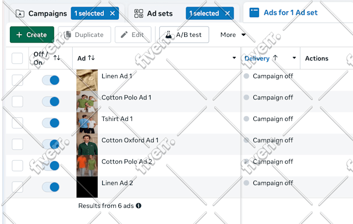
Task: Open info icon beside Results from 6 ads
Action: 139,205
